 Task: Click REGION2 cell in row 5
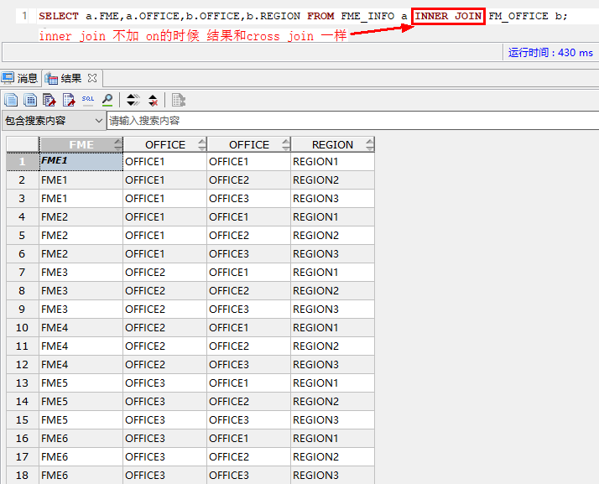pyautogui.click(x=333, y=236)
